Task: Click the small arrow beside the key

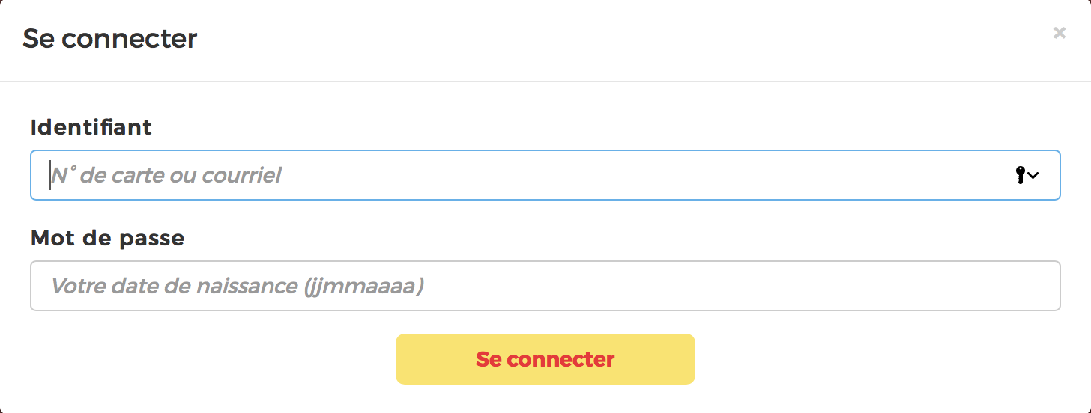Action: [x=1034, y=176]
